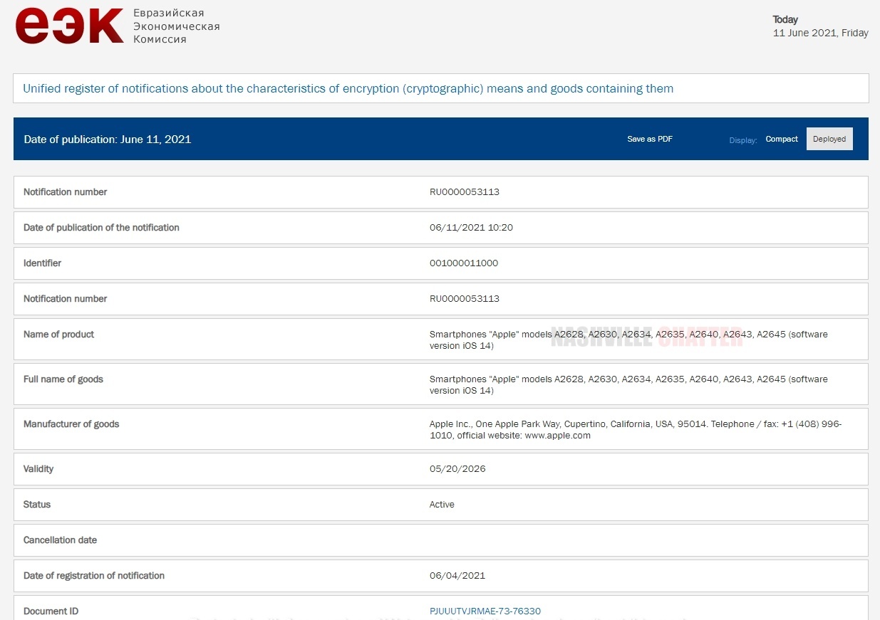Image resolution: width=880 pixels, height=620 pixels.
Task: Select the Identifier value 001000011000
Action: point(464,263)
